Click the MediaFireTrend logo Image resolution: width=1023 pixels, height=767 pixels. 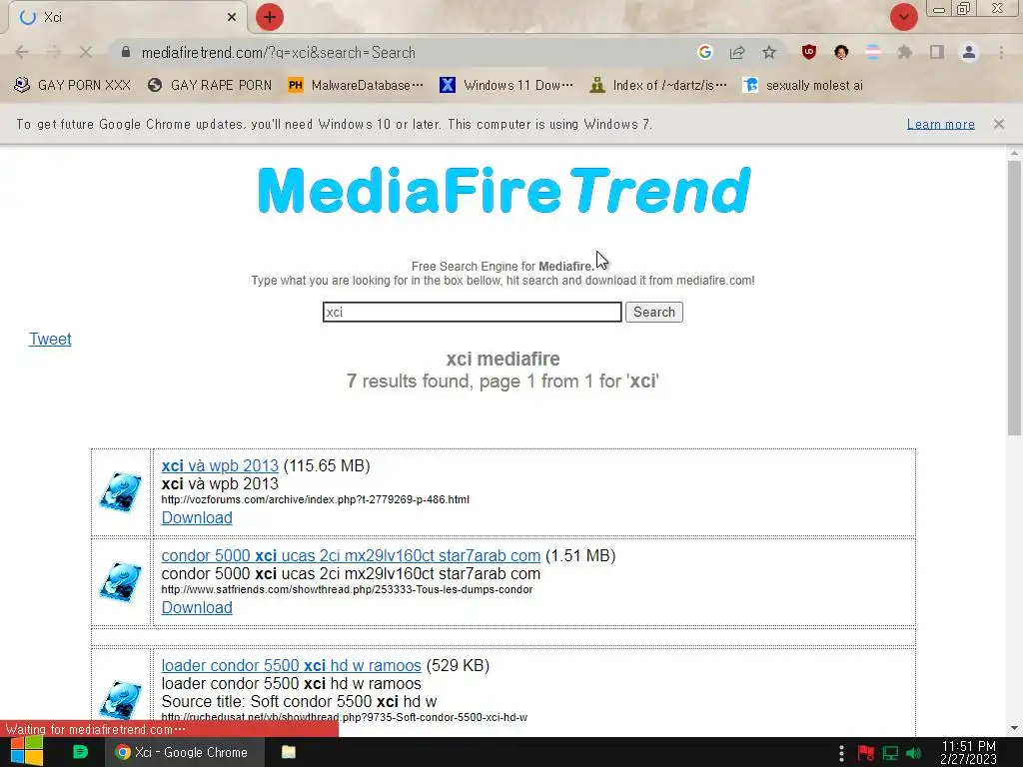504,190
